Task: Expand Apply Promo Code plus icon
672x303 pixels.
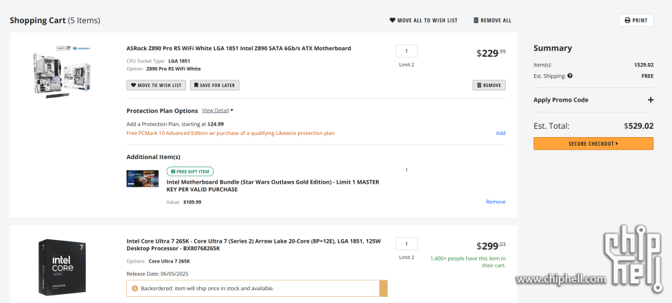Action: tap(650, 99)
